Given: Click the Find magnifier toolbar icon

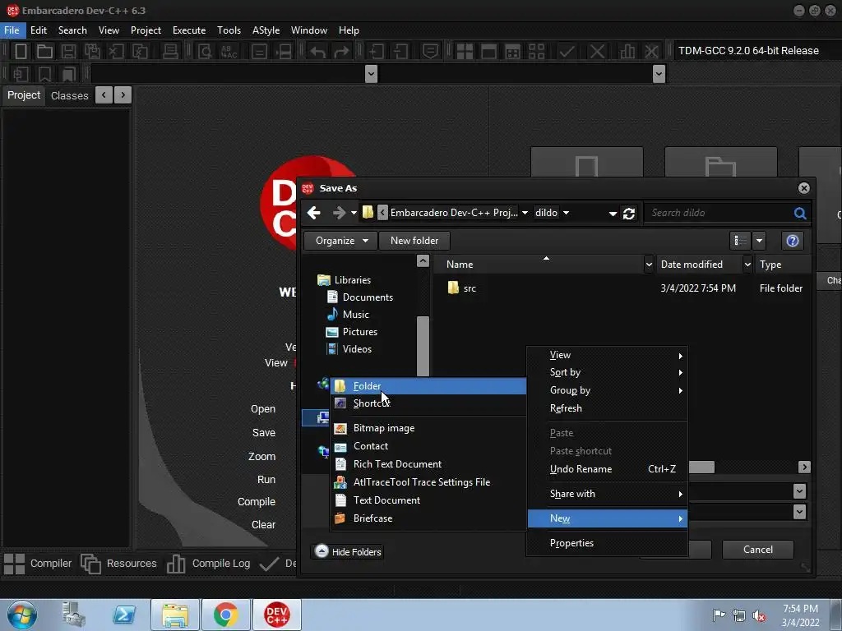Looking at the screenshot, I should pos(205,51).
